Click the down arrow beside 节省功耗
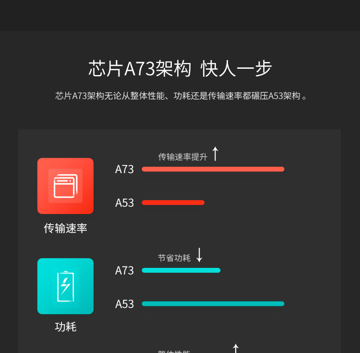This screenshot has height=353, width=360. coord(199,255)
